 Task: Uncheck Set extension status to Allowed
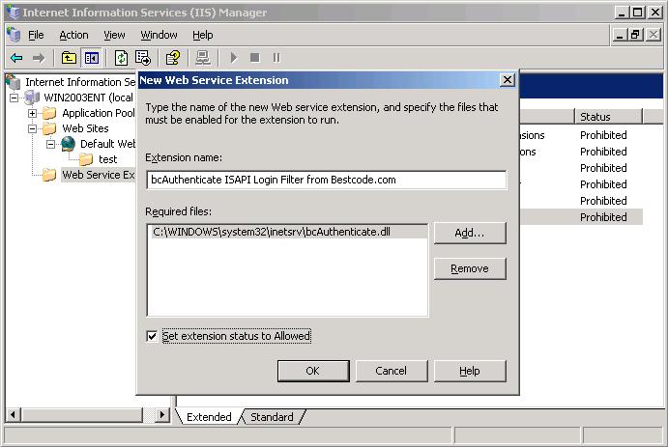click(x=152, y=336)
